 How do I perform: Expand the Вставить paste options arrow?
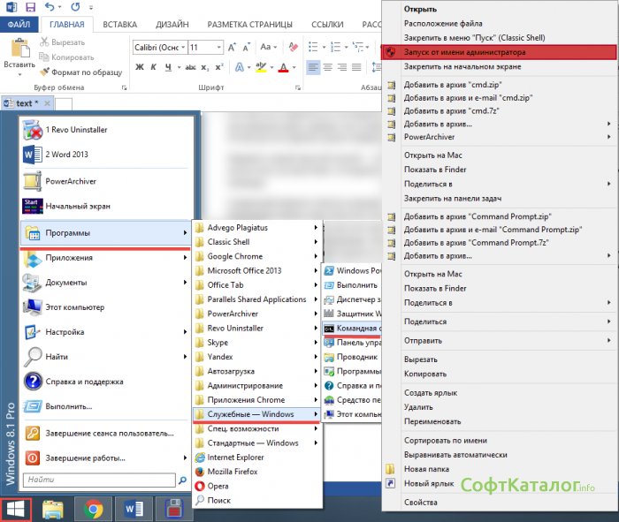19,76
